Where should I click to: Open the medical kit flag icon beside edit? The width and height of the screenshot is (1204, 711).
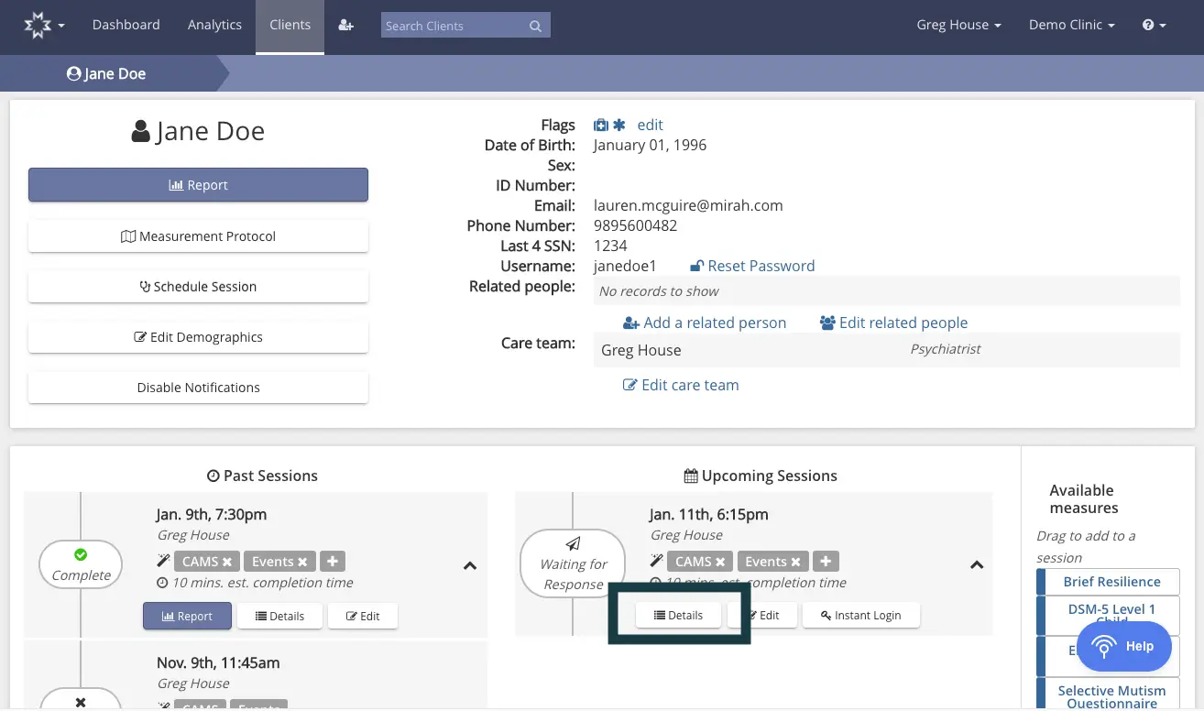click(x=600, y=124)
